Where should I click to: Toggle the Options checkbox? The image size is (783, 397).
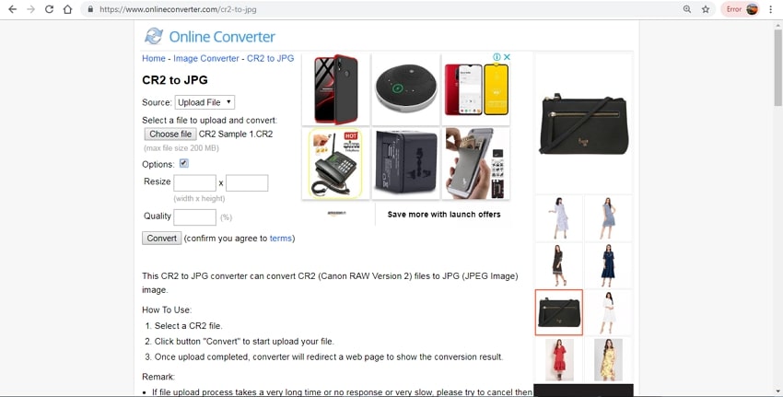click(183, 163)
